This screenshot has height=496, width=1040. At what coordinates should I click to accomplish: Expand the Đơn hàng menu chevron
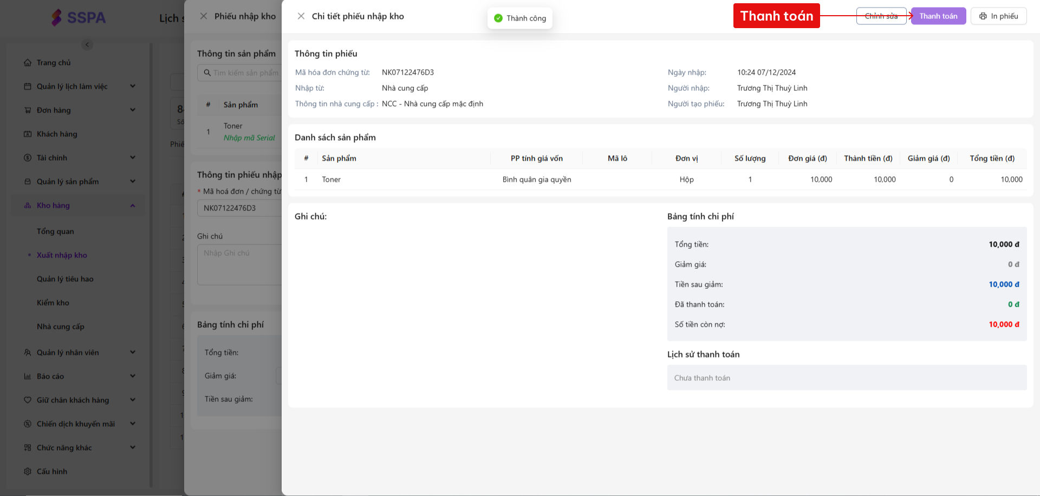tap(133, 110)
